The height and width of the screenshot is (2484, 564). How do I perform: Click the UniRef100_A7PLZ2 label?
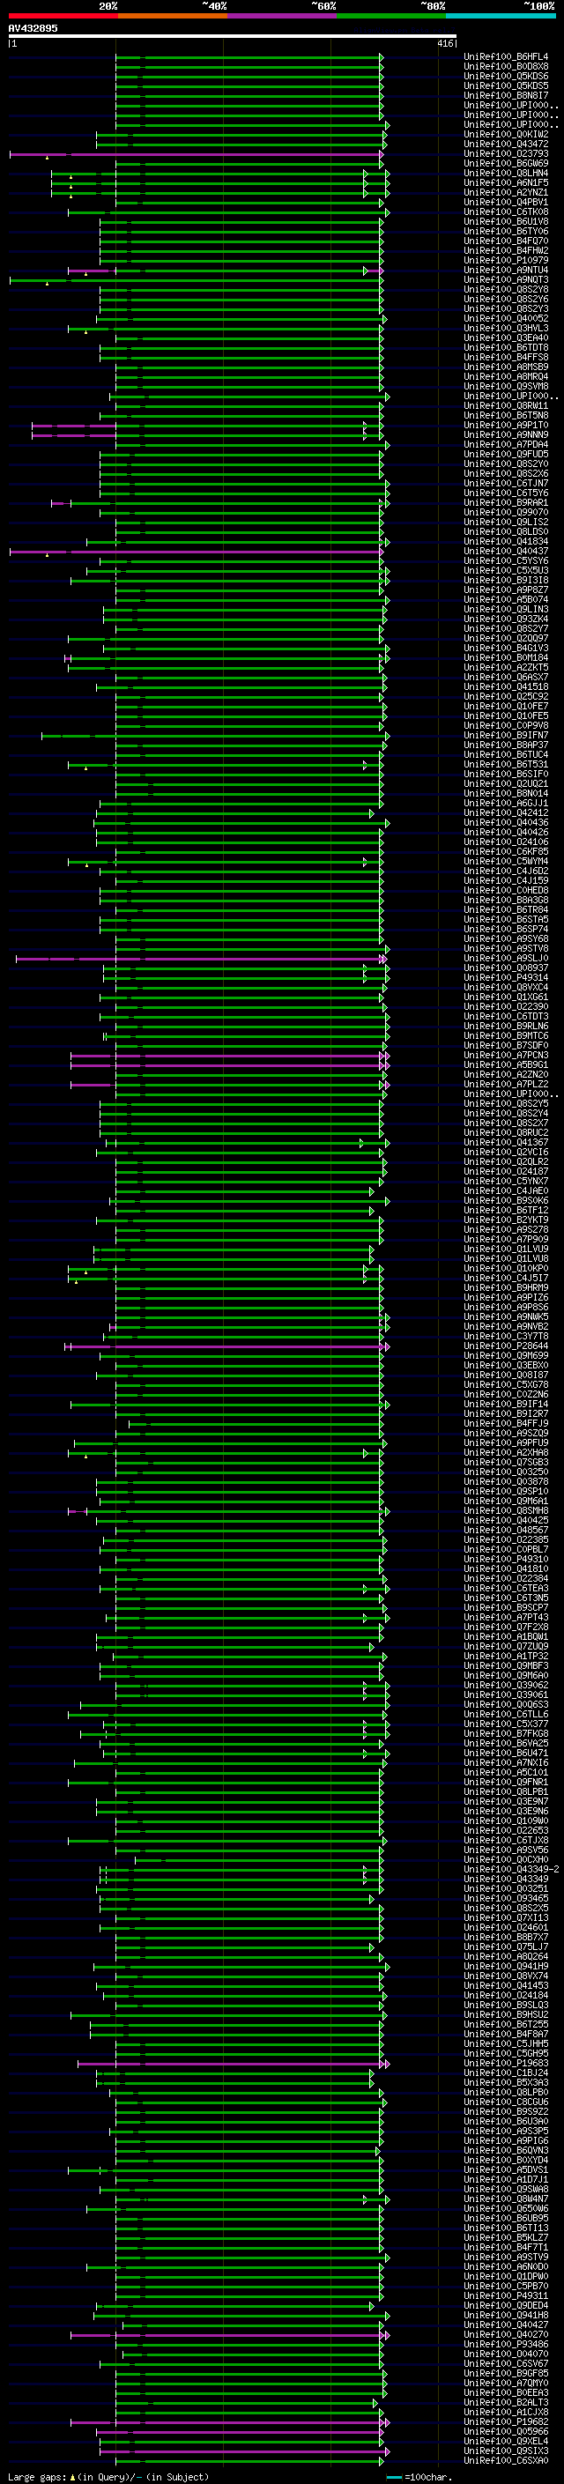506,1084
